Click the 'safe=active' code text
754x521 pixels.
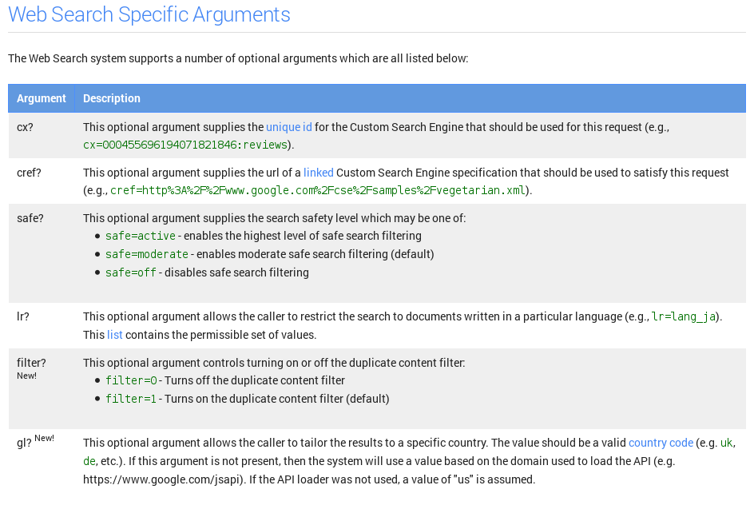(140, 237)
